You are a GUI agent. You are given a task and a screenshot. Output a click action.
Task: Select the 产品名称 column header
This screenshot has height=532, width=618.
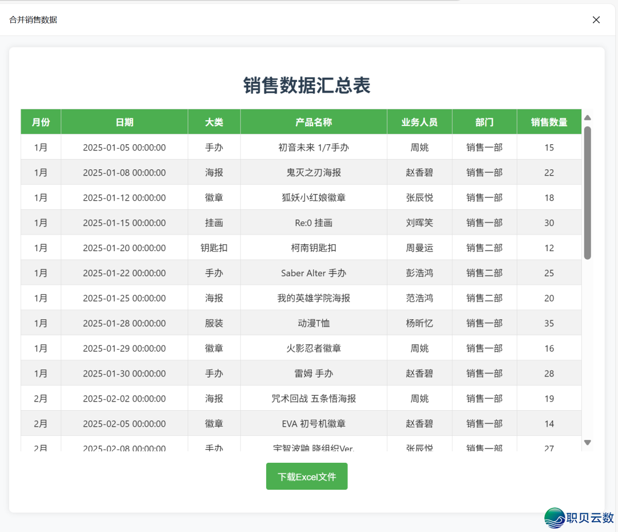click(x=314, y=122)
